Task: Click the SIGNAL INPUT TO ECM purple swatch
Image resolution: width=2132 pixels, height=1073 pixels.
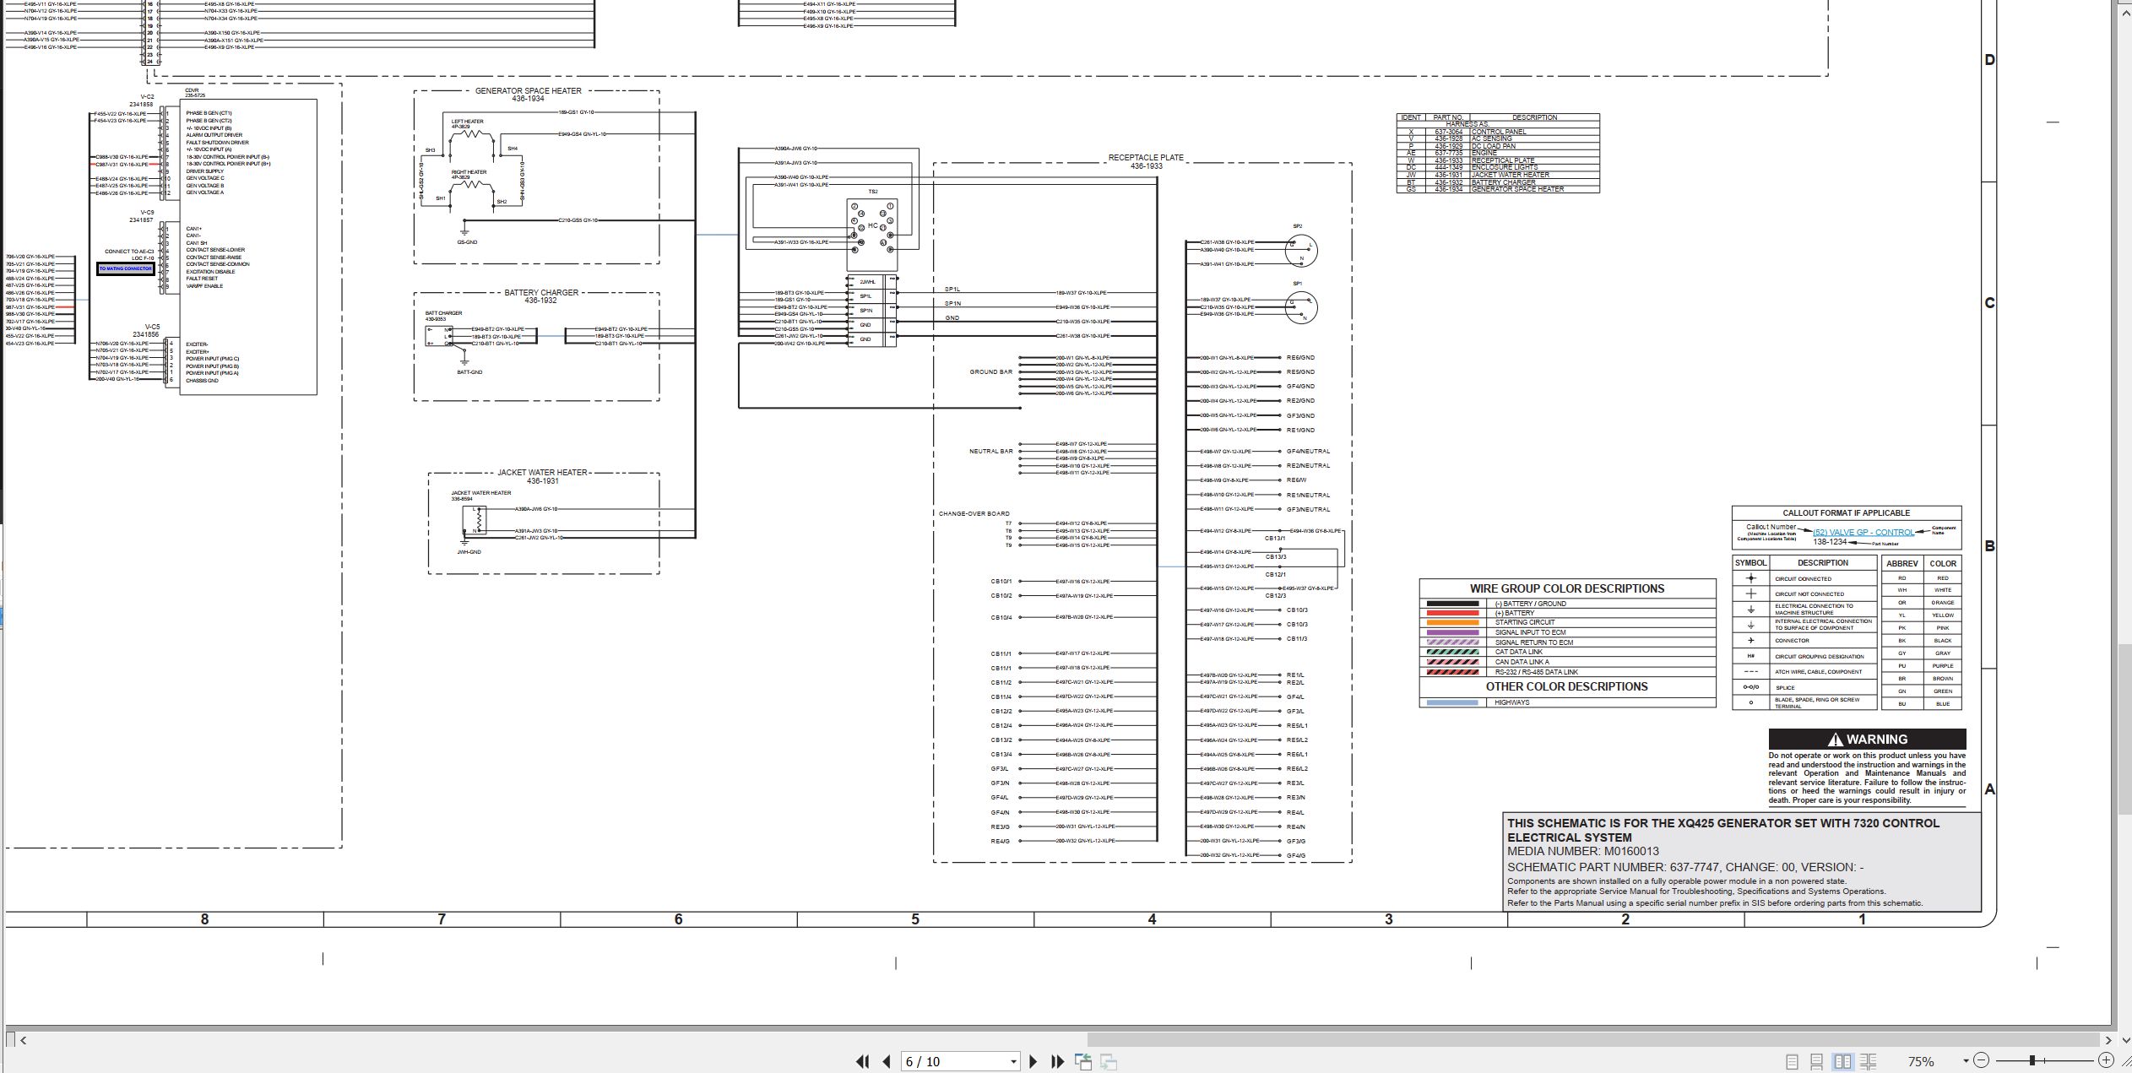Action: (1452, 632)
